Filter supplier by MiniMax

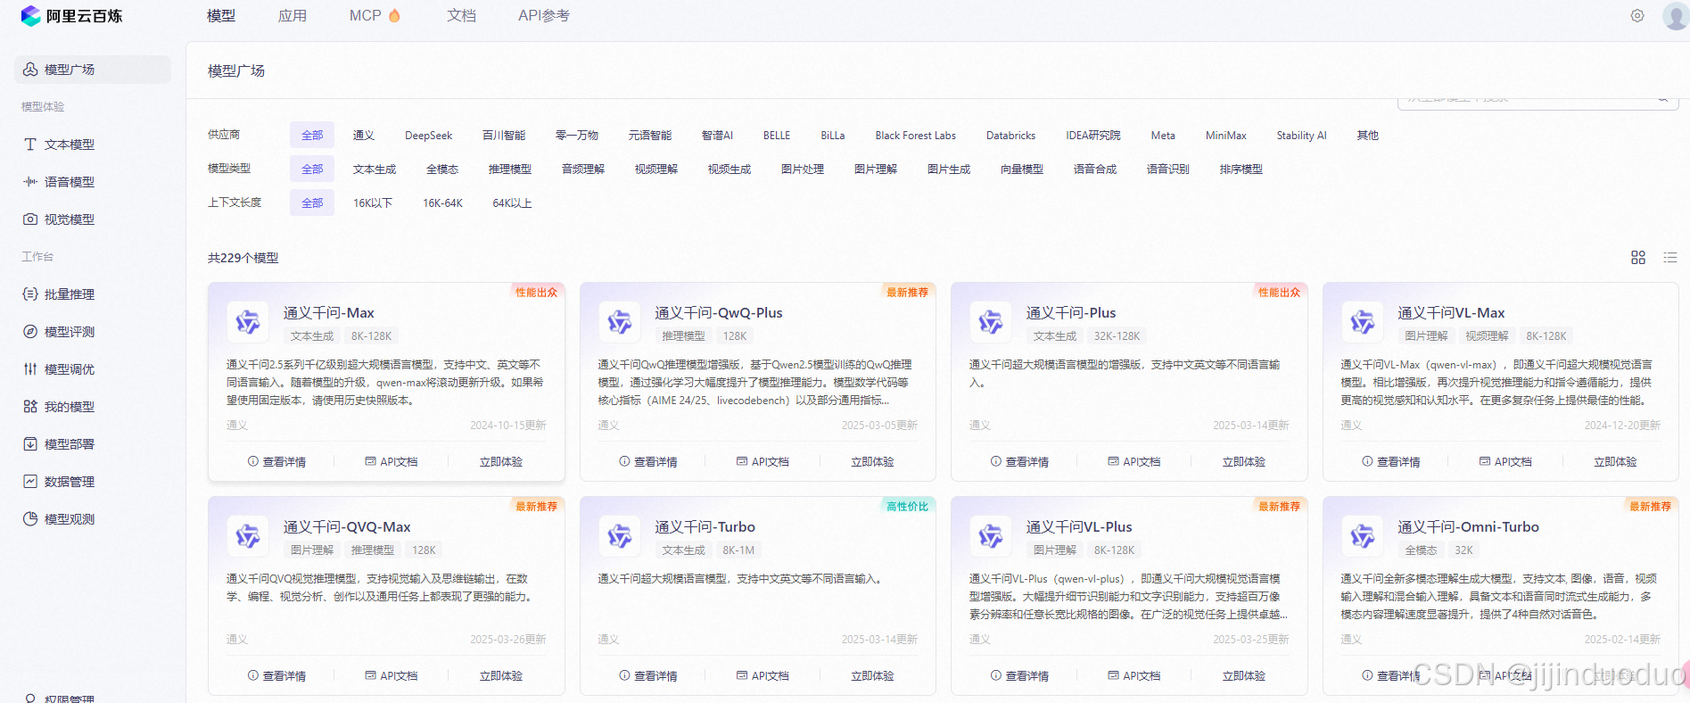(x=1226, y=136)
